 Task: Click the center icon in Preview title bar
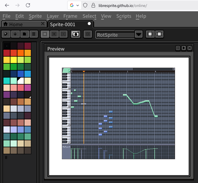[178, 49]
